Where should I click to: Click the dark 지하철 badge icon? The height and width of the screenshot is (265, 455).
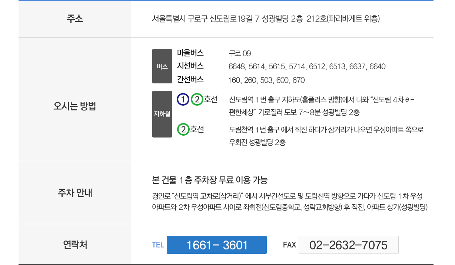point(162,114)
